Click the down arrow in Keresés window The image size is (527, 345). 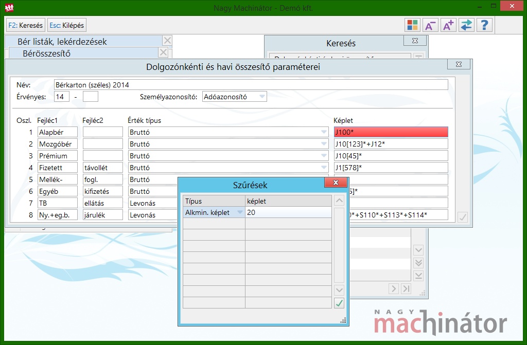point(418,250)
